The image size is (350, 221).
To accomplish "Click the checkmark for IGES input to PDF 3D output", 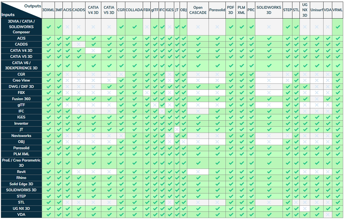I will click(231, 117).
